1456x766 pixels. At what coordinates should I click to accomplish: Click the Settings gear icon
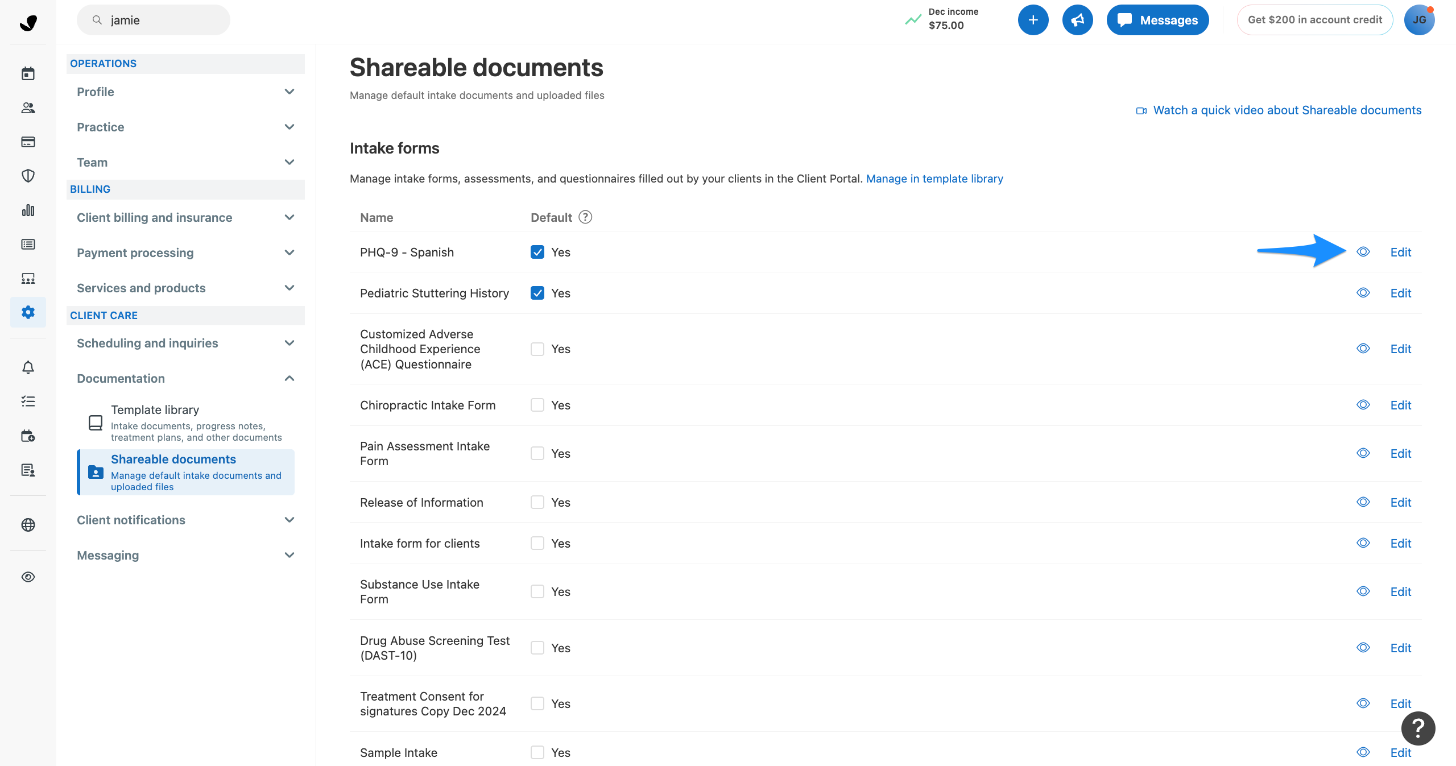28,312
